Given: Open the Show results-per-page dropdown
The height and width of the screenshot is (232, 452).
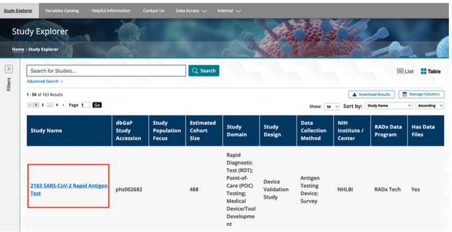Looking at the screenshot, I should pos(332,106).
